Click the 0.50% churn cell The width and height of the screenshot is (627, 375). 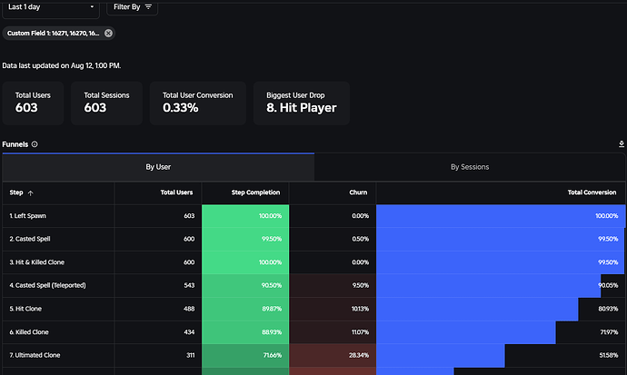point(333,239)
